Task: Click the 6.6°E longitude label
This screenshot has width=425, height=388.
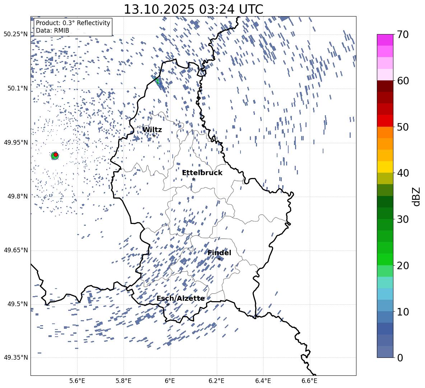Action: (309, 381)
